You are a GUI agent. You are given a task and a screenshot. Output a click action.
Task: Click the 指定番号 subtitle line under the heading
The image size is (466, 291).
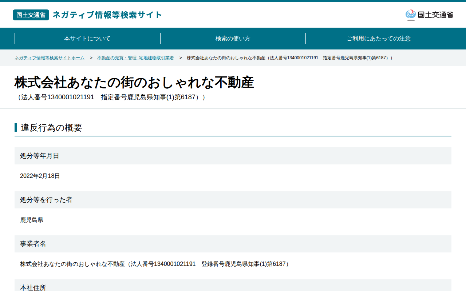(110, 97)
